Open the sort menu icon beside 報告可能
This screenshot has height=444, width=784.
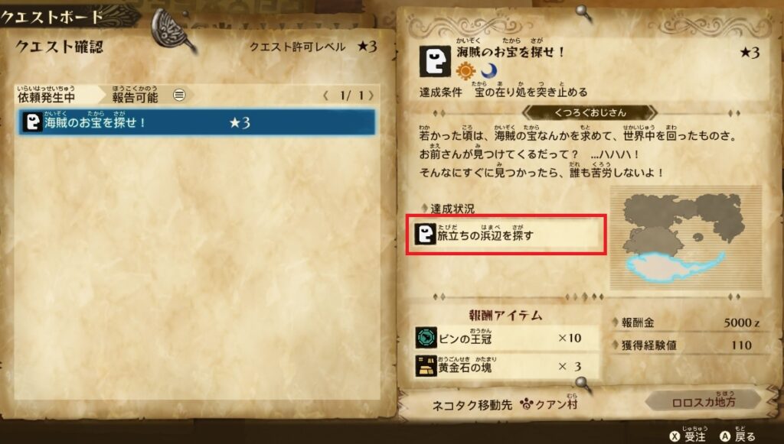point(179,95)
